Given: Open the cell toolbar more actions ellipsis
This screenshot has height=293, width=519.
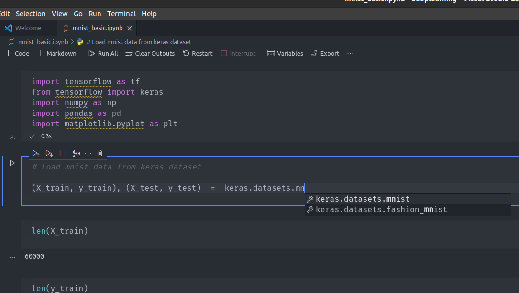Looking at the screenshot, I should pyautogui.click(x=88, y=153).
